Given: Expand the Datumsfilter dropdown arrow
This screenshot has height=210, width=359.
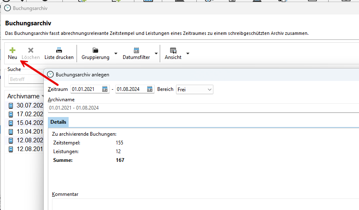Looking at the screenshot, I should point(156,54).
